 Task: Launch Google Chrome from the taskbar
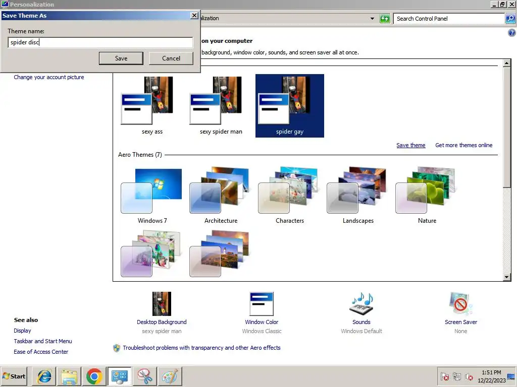point(94,376)
